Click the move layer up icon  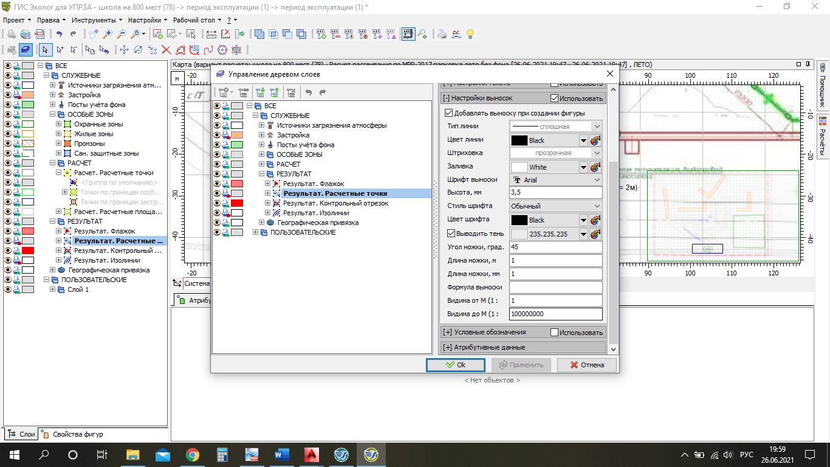tap(275, 92)
